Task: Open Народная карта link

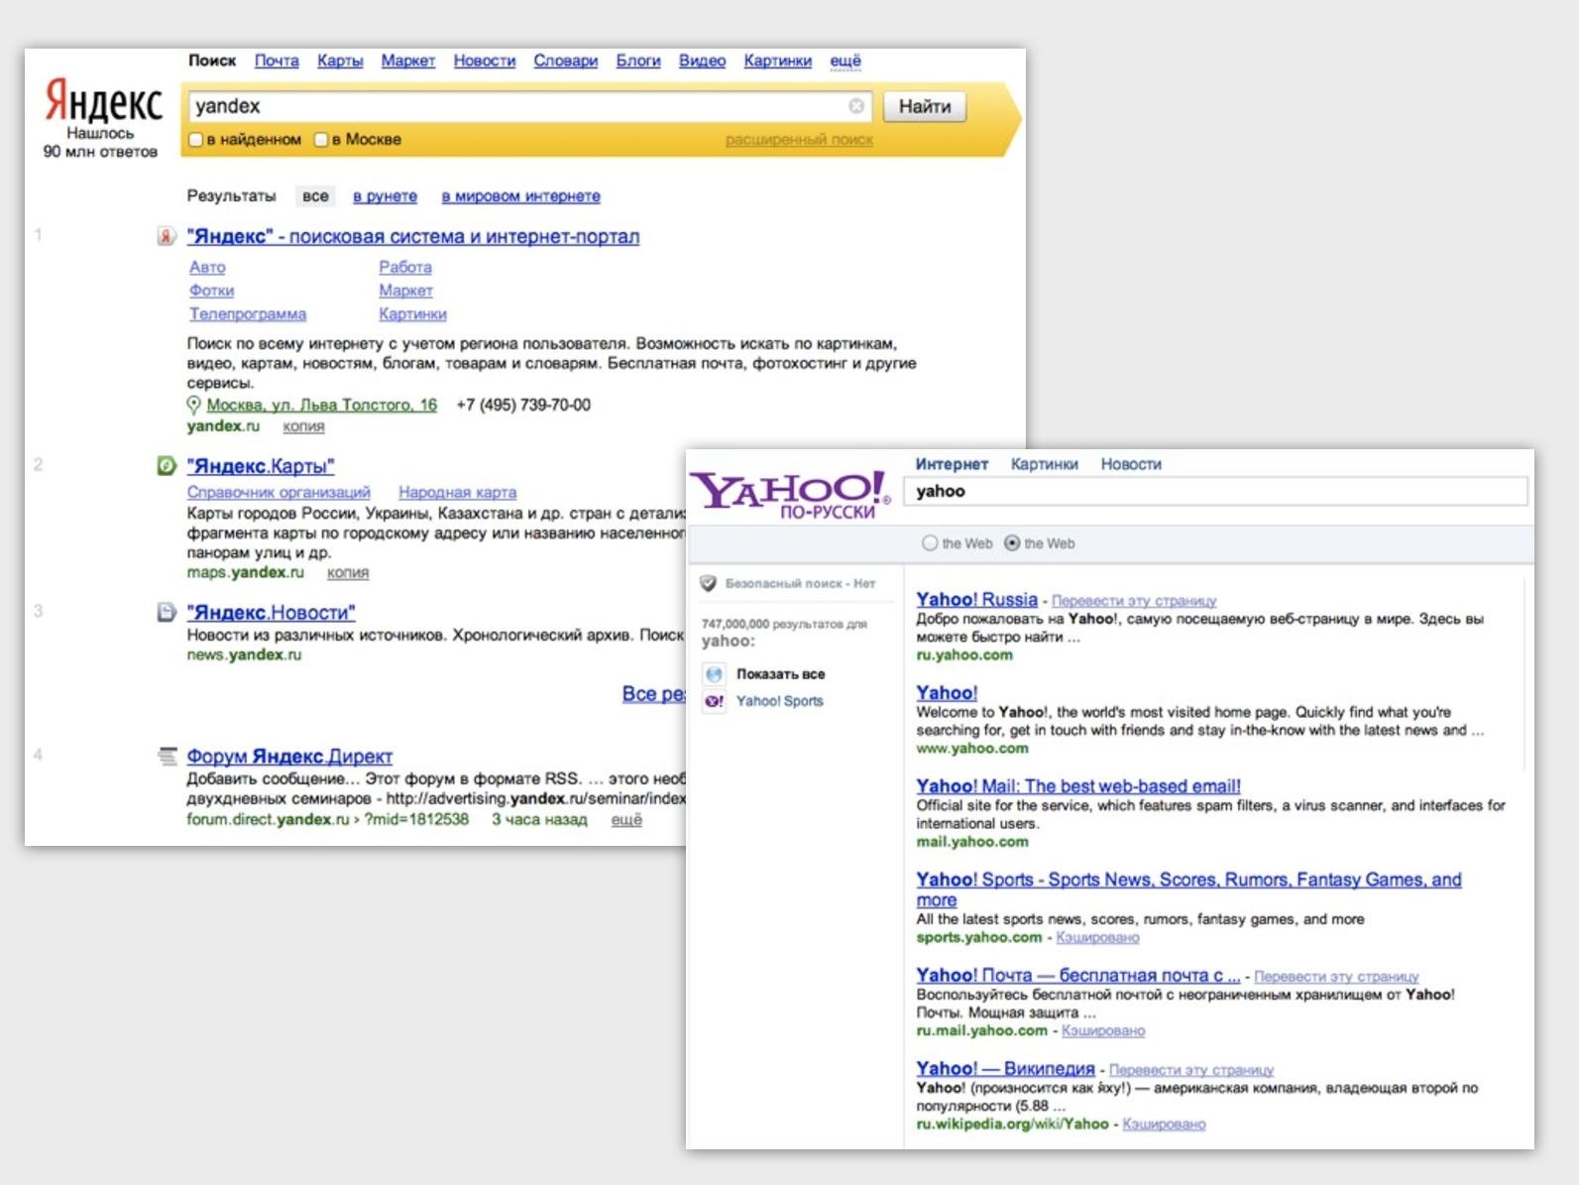Action: 457,492
